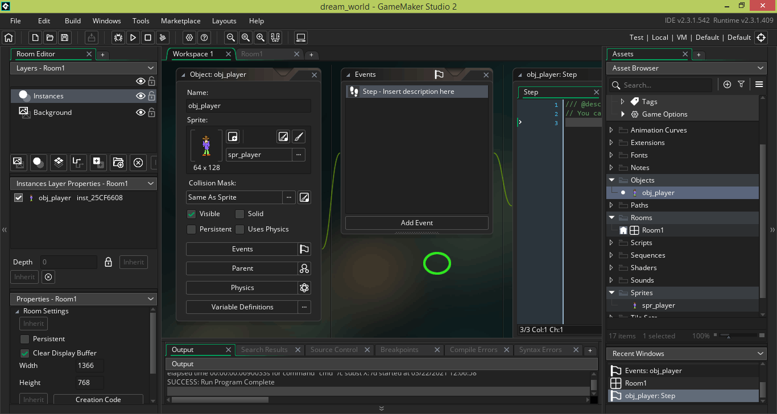Enable the Solid checkbox
This screenshot has width=777, height=414.
(x=240, y=214)
